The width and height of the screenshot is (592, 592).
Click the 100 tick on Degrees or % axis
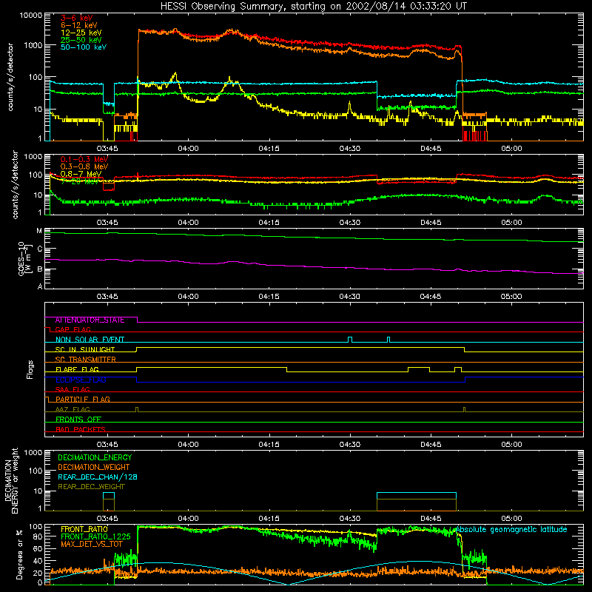pos(36,527)
